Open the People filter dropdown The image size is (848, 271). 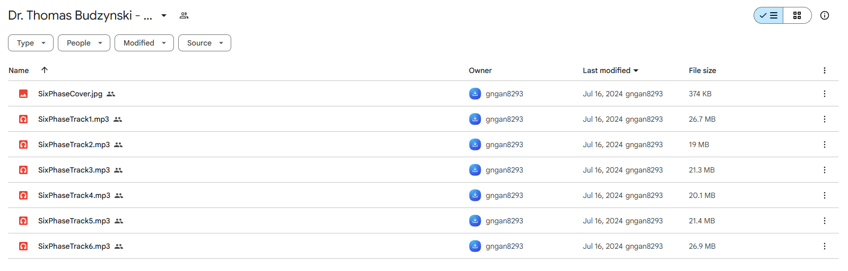84,43
